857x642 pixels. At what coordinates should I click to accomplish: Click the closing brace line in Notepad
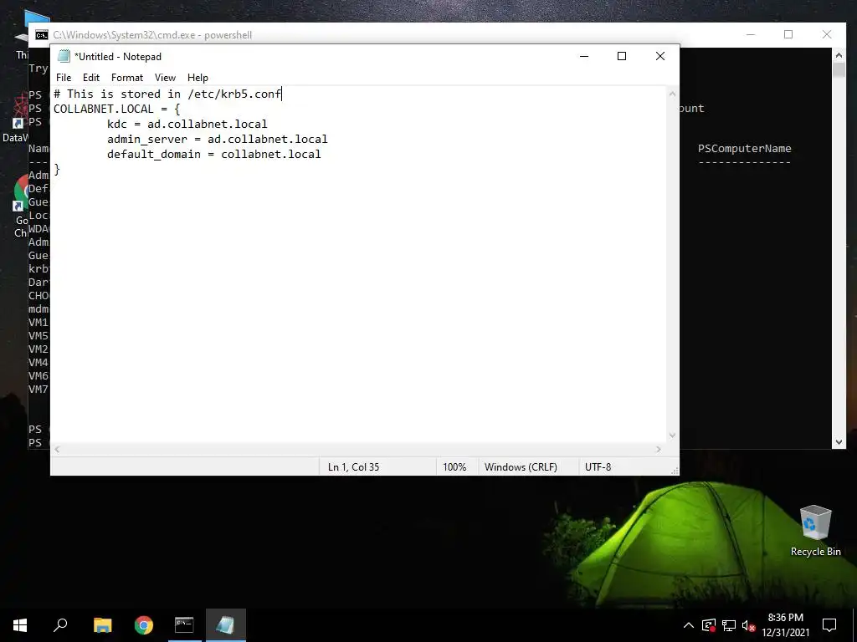coord(57,169)
